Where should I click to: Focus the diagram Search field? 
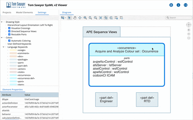(x=178, y=18)
